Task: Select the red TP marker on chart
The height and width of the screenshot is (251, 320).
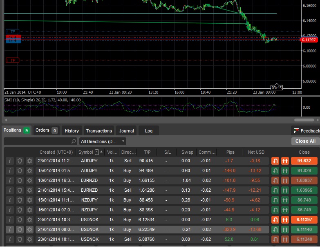Action: pyautogui.click(x=12, y=60)
